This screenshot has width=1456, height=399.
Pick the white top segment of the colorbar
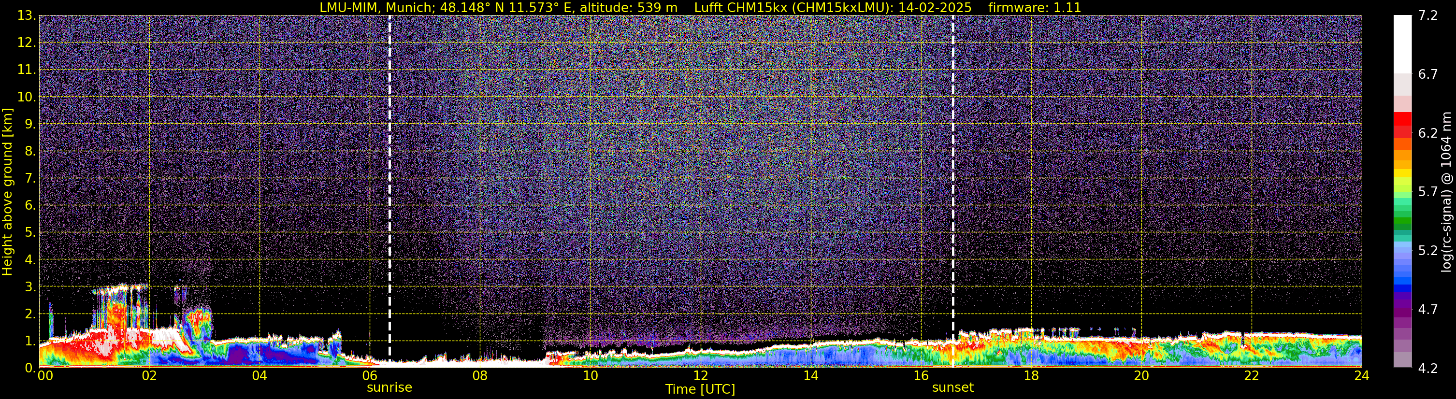(1402, 44)
